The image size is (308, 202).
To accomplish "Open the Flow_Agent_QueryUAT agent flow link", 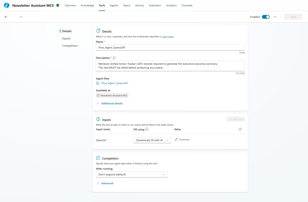I will tap(115, 83).
